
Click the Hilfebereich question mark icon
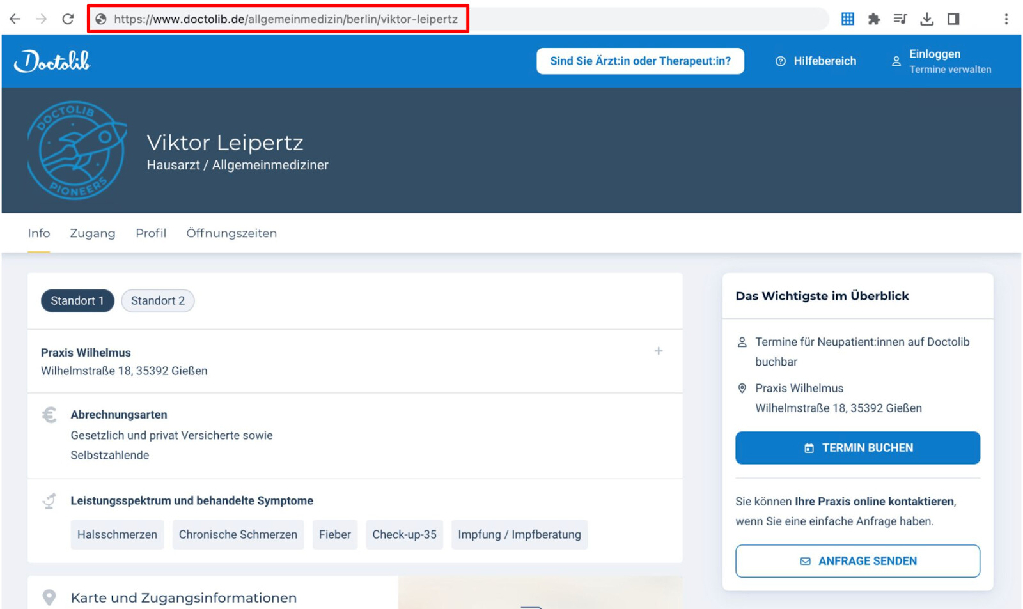click(x=781, y=61)
